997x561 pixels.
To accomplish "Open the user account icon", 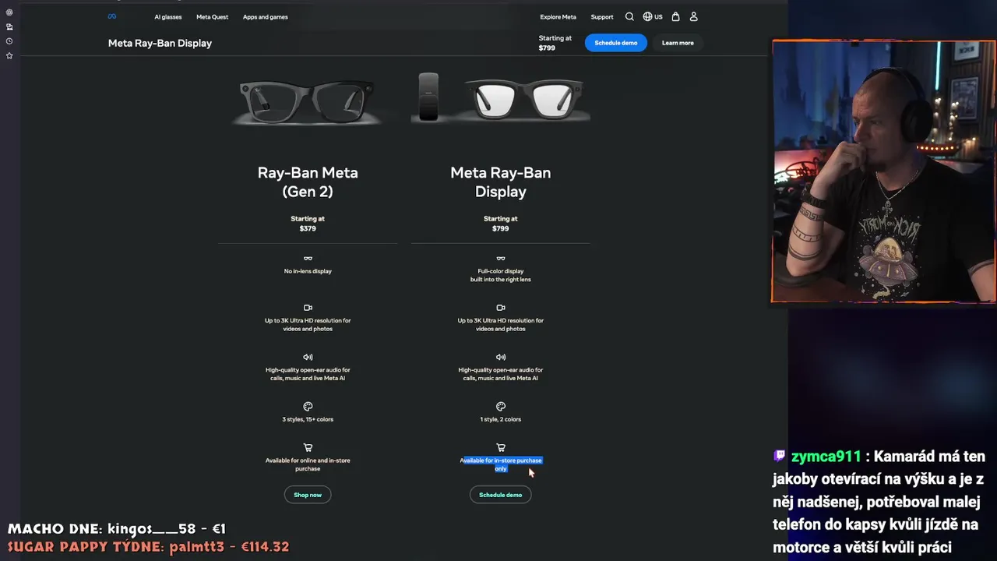I will [x=693, y=16].
